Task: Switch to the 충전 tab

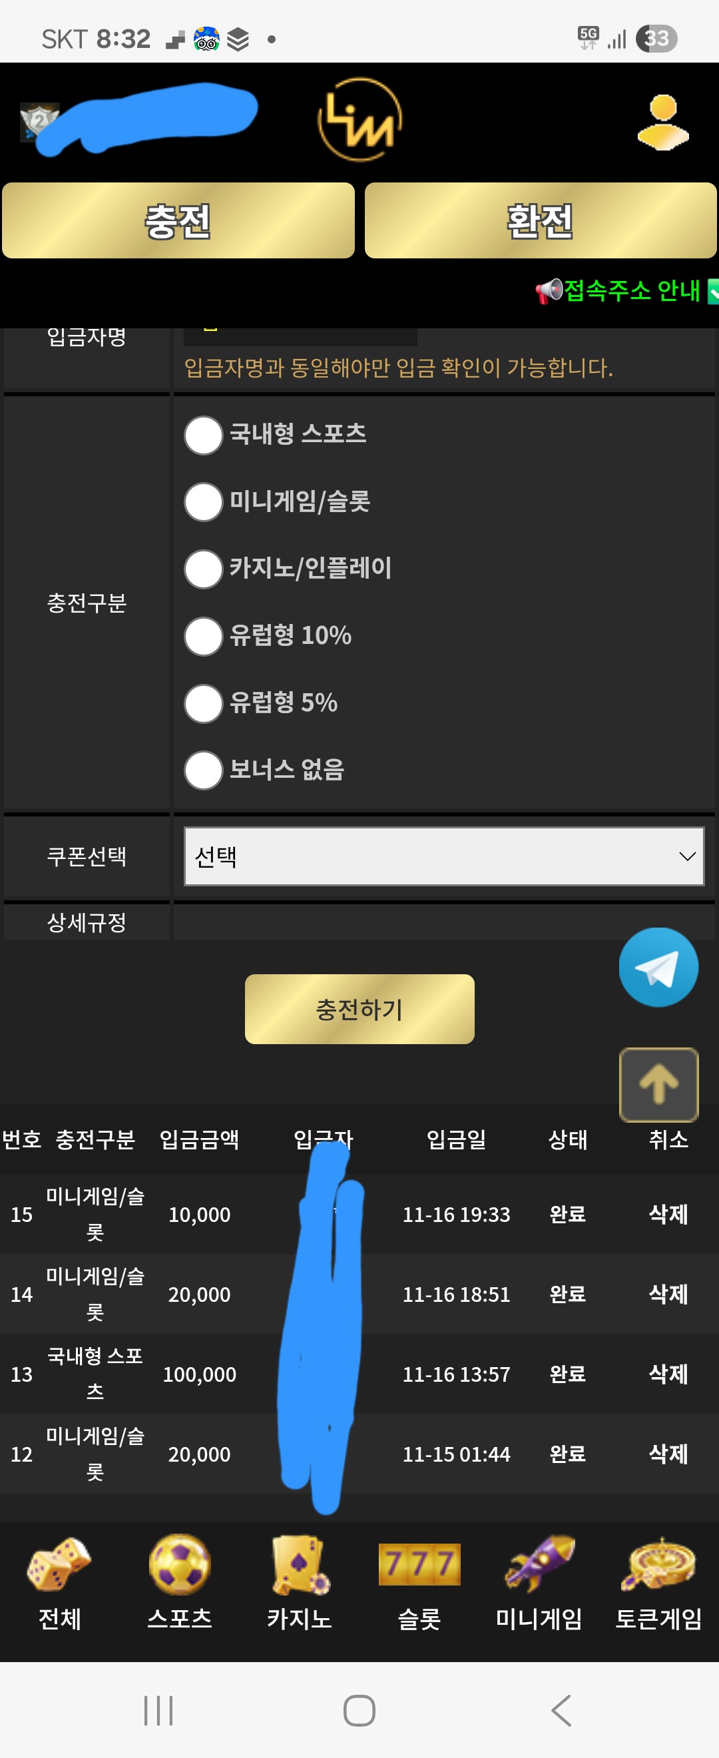Action: [x=178, y=220]
